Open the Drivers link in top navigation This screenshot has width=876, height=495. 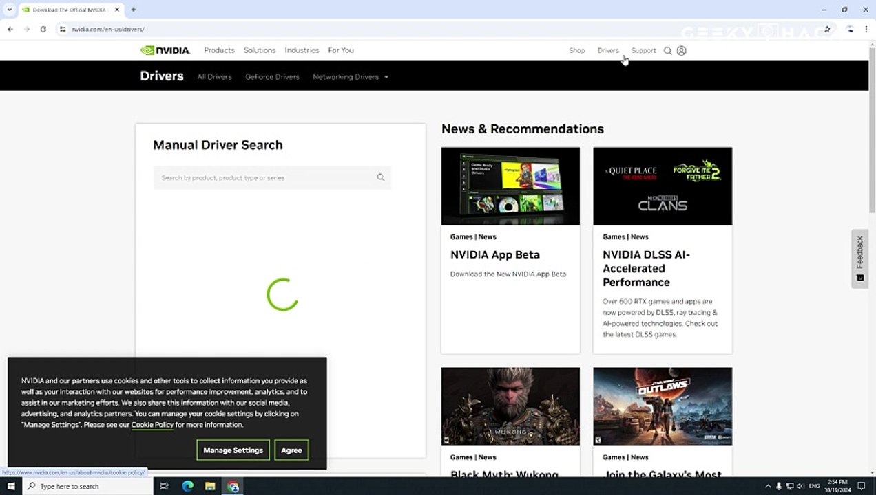point(608,50)
